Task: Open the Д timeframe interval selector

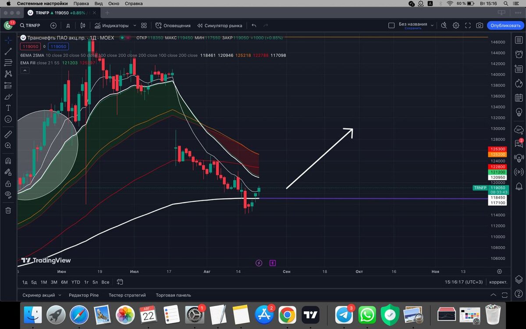Action: click(68, 25)
